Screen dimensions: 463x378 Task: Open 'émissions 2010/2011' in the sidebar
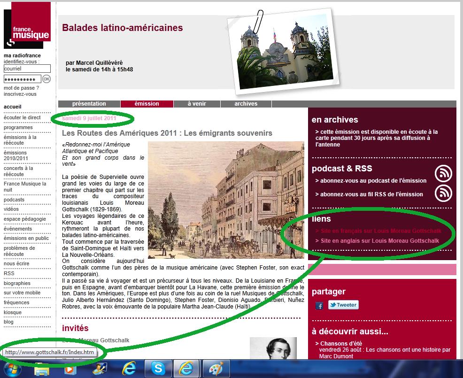(15, 155)
